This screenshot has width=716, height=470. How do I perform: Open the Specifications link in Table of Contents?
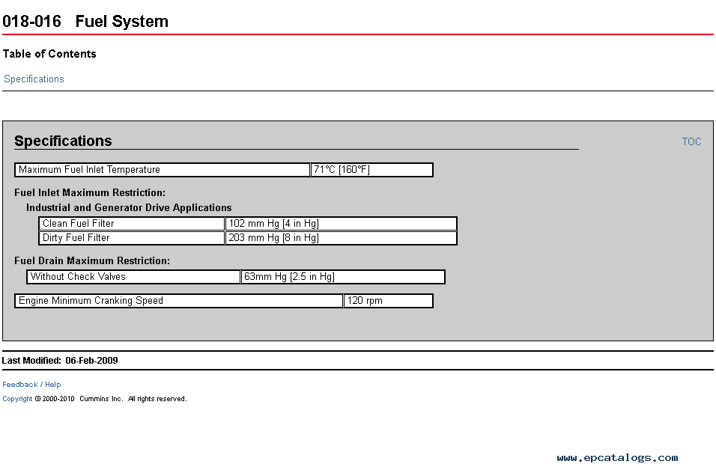tap(34, 79)
